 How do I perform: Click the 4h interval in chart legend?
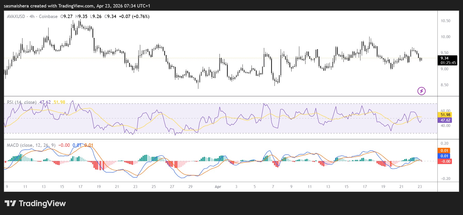32,16
